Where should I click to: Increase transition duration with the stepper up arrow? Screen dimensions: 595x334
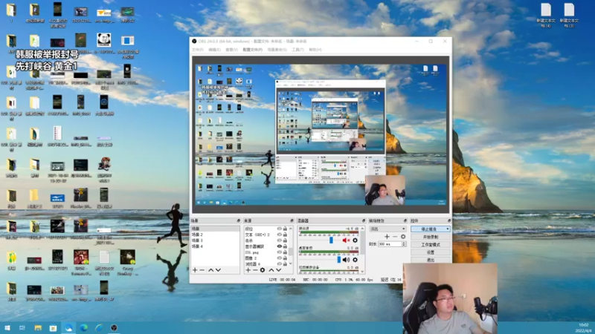(404, 243)
